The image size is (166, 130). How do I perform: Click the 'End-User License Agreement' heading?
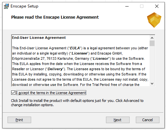point(39,38)
